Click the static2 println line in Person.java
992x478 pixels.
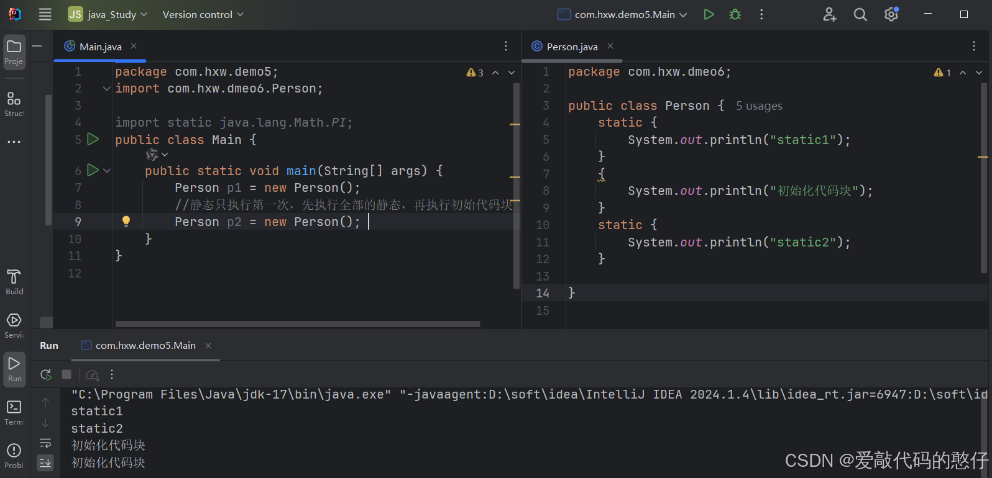pyautogui.click(x=739, y=242)
